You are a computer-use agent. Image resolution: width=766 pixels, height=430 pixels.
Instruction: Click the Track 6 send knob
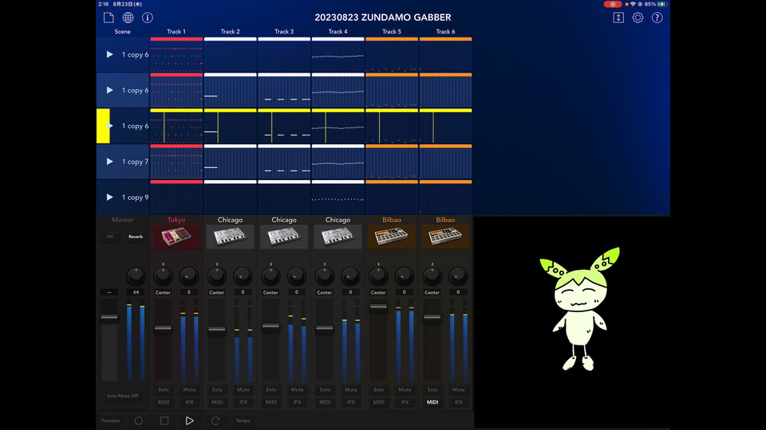(x=458, y=276)
